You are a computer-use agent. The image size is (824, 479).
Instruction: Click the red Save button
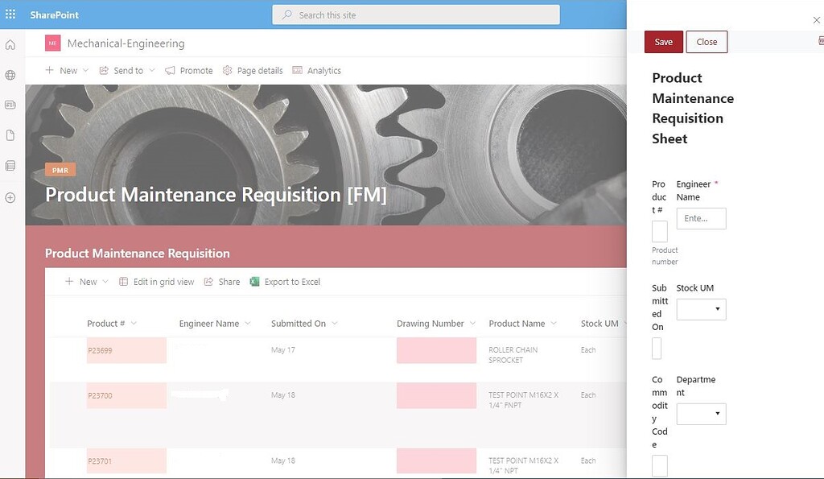click(x=663, y=42)
